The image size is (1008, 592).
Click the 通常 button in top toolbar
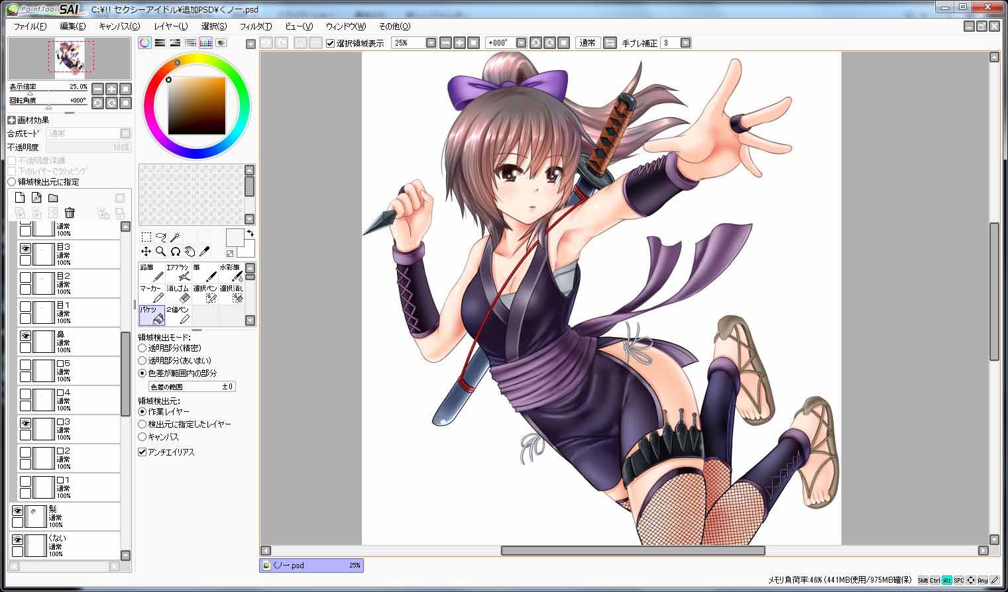tap(587, 43)
